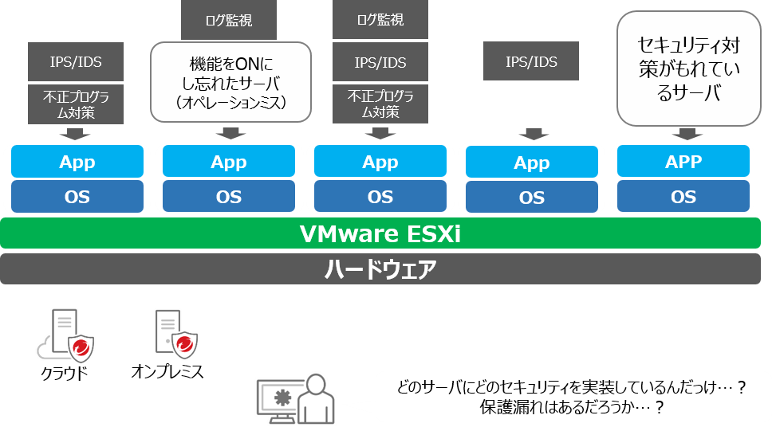Click App box below 機能をONにし忘れたサーバ callout
The image size is (772, 427).
tap(229, 161)
